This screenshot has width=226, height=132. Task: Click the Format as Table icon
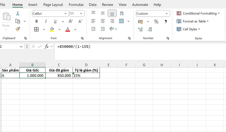[x=179, y=21]
